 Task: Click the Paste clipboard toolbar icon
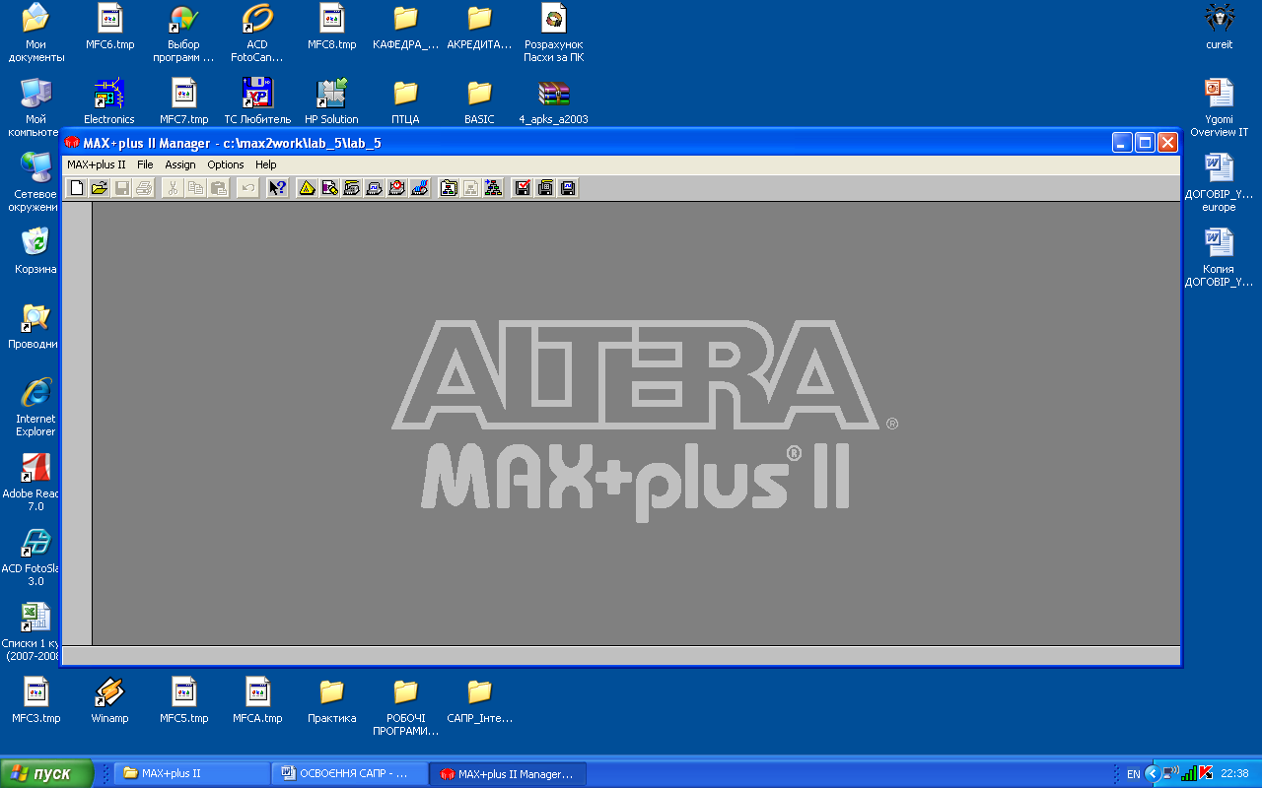pos(218,187)
